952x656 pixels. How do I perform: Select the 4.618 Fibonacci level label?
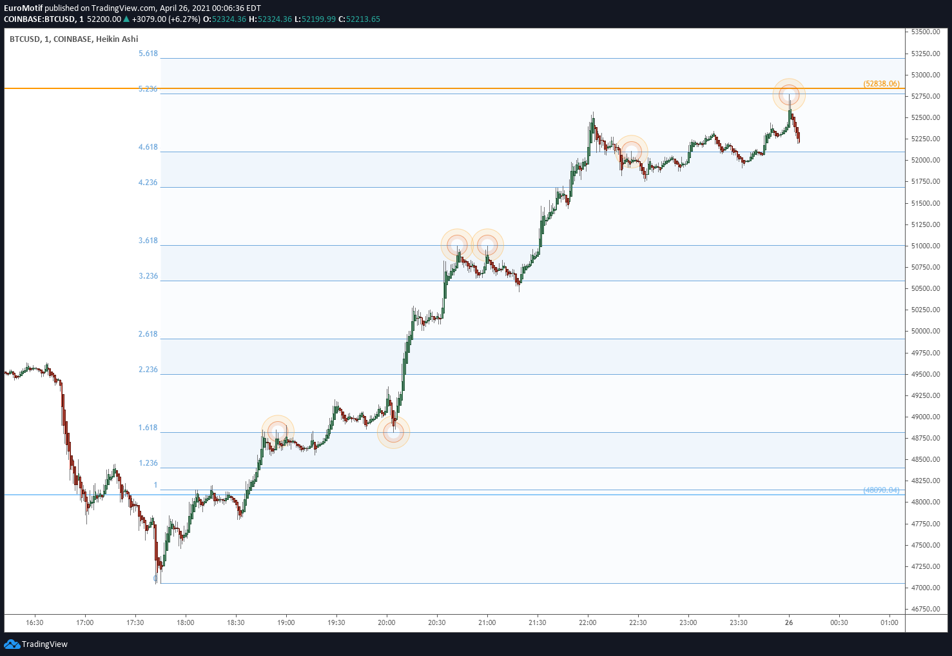click(148, 147)
